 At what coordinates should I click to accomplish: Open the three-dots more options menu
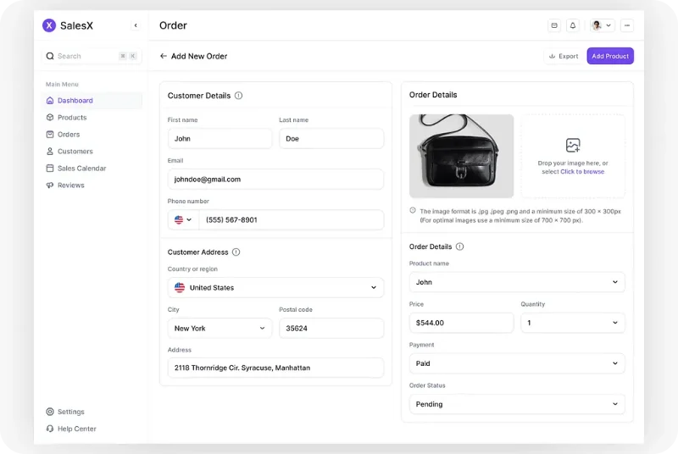(626, 25)
